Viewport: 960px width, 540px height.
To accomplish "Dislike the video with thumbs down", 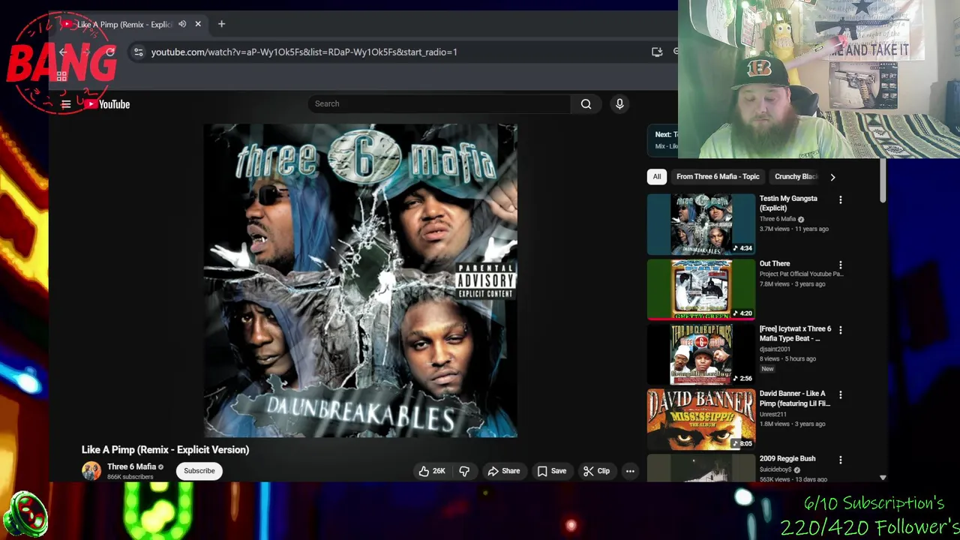I will tap(464, 471).
